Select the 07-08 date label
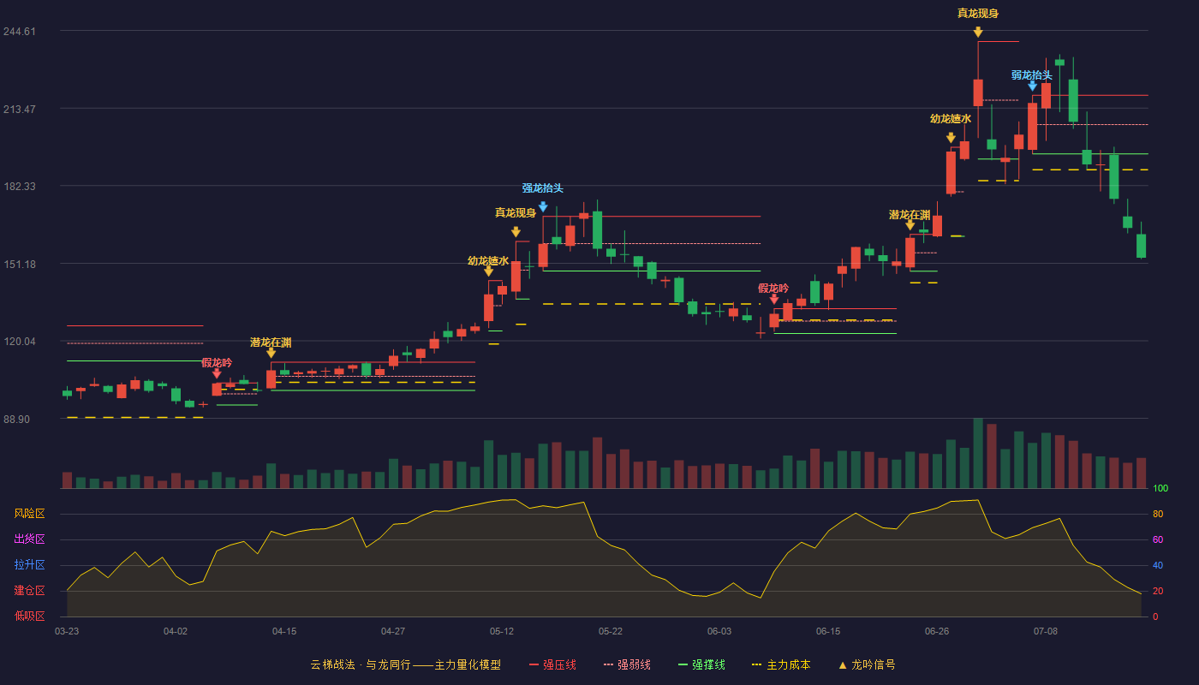Screen dimensions: 1199x685 click(1046, 631)
